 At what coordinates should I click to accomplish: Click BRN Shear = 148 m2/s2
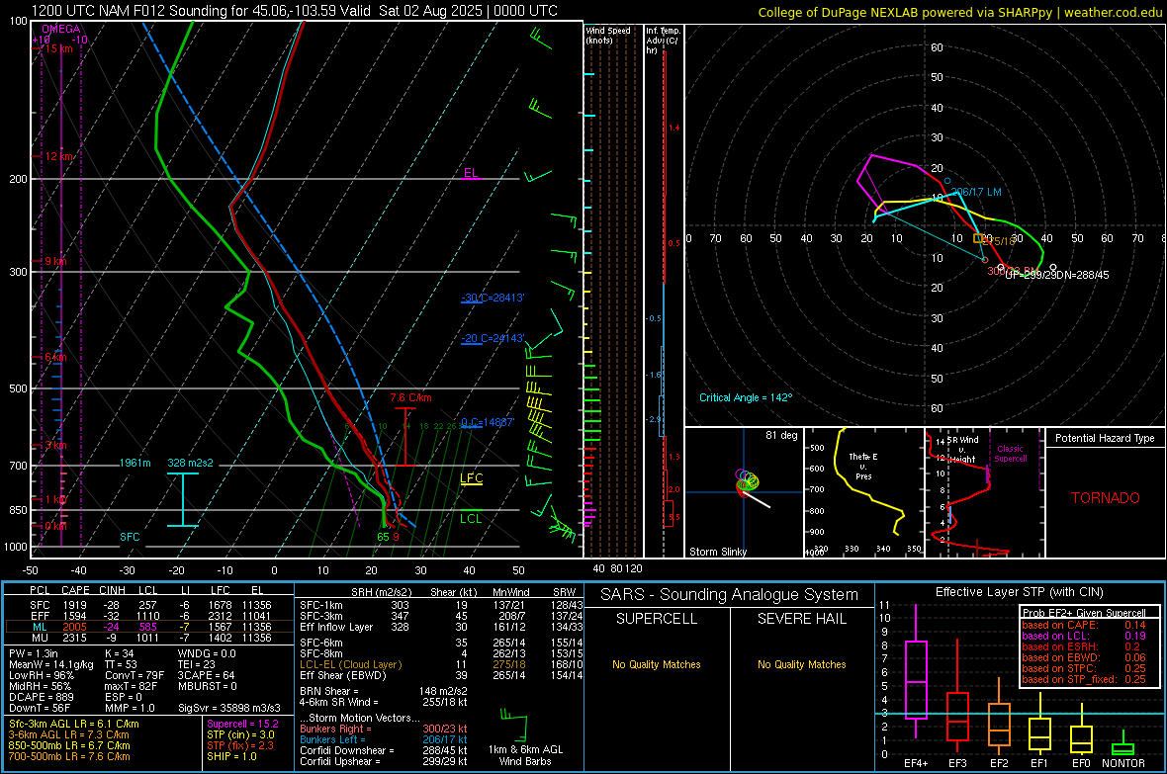(x=384, y=691)
